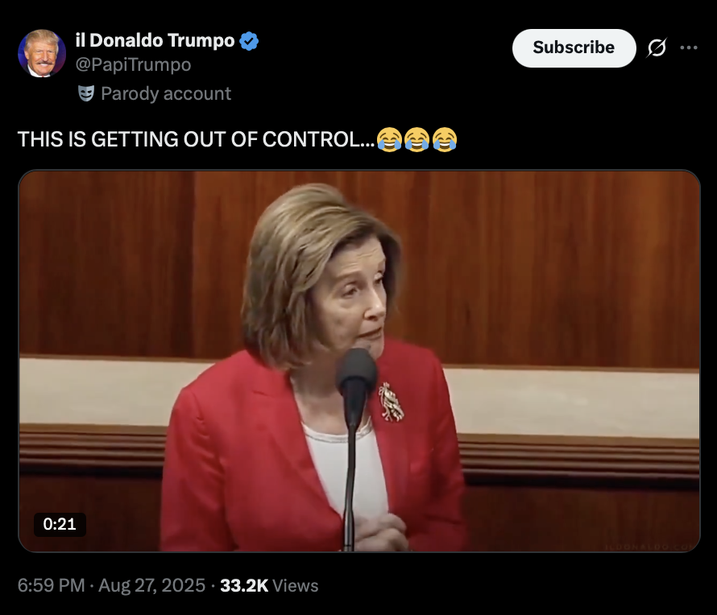Image resolution: width=717 pixels, height=615 pixels.
Task: Click the last laughing-crying emoji
Action: (x=444, y=139)
